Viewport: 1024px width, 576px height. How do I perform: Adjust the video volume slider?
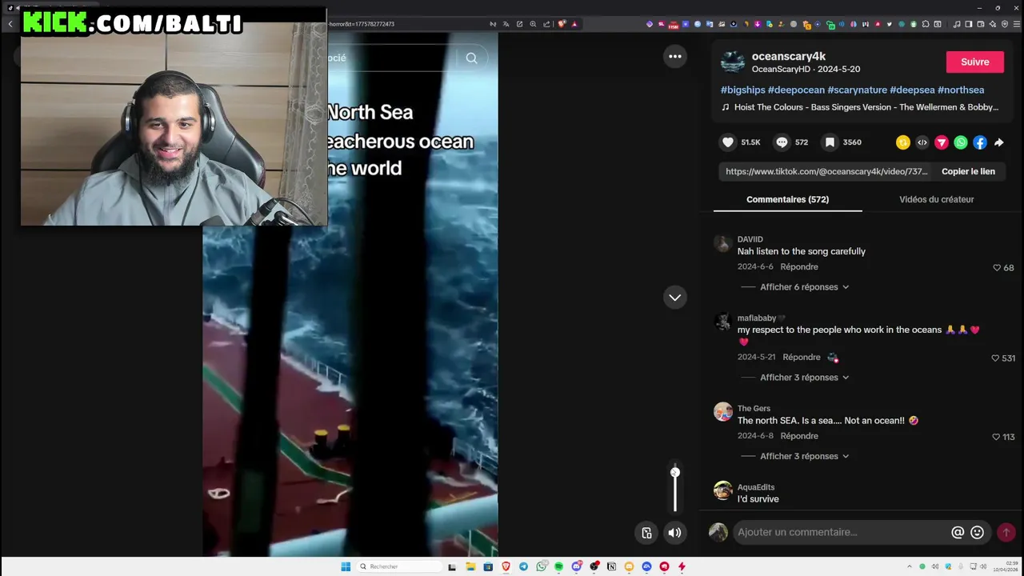(x=675, y=488)
